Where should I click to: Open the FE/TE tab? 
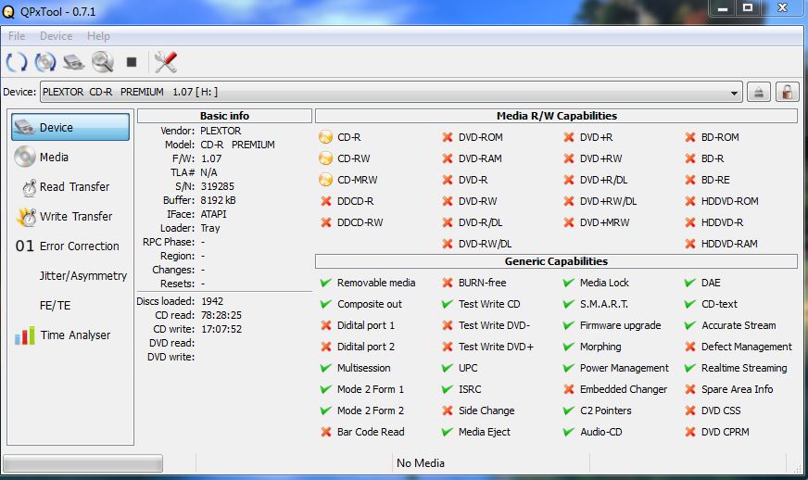pyautogui.click(x=70, y=306)
